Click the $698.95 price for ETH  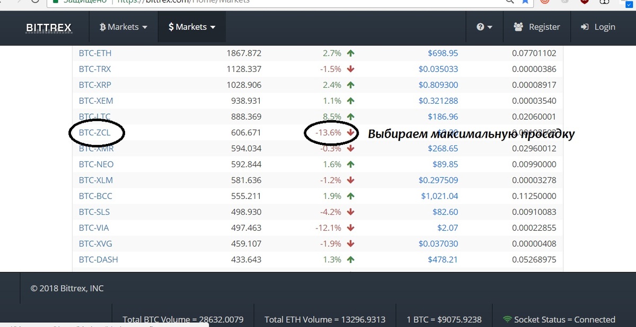click(x=443, y=53)
